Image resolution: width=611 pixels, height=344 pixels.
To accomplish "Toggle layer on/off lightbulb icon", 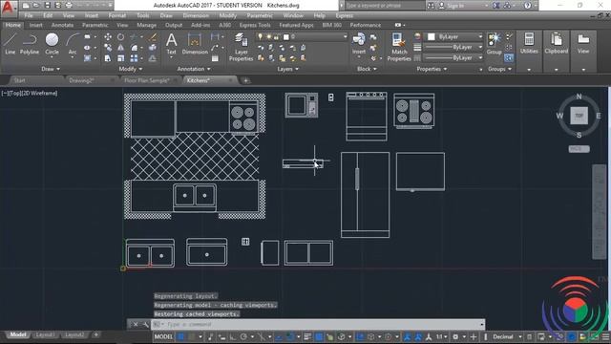I will (x=261, y=36).
